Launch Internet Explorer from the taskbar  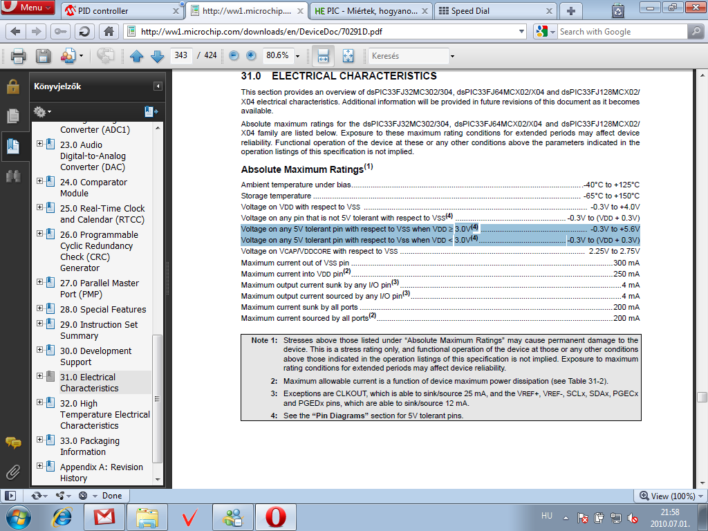63,517
